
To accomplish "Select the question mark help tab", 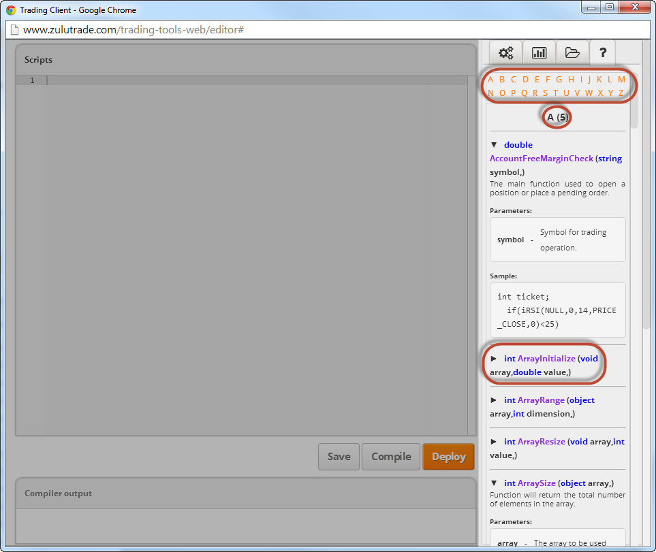I will point(603,52).
